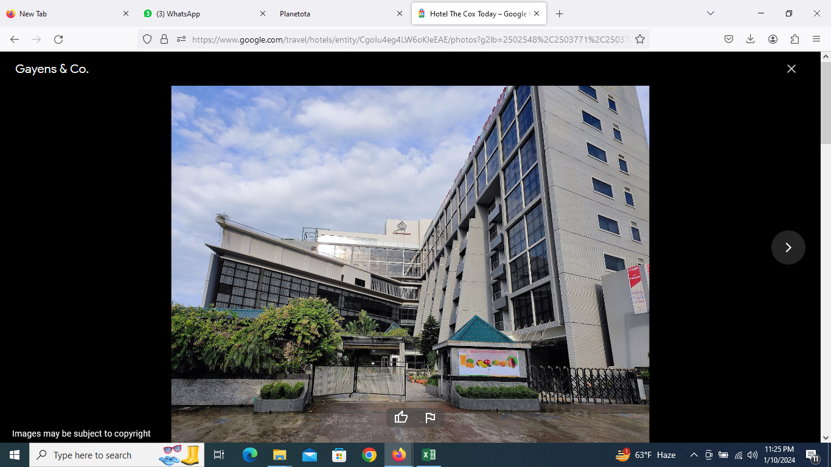Open Firefox account profile icon
The height and width of the screenshot is (467, 831).
773,40
